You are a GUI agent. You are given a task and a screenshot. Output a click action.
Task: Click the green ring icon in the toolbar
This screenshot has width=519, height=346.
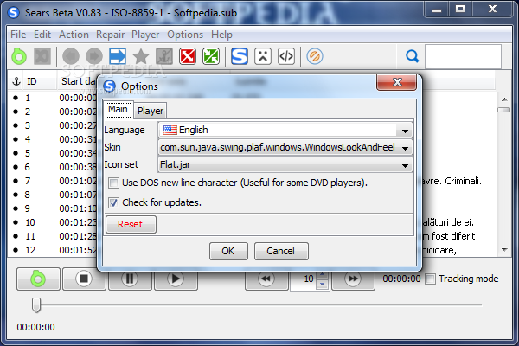click(19, 56)
